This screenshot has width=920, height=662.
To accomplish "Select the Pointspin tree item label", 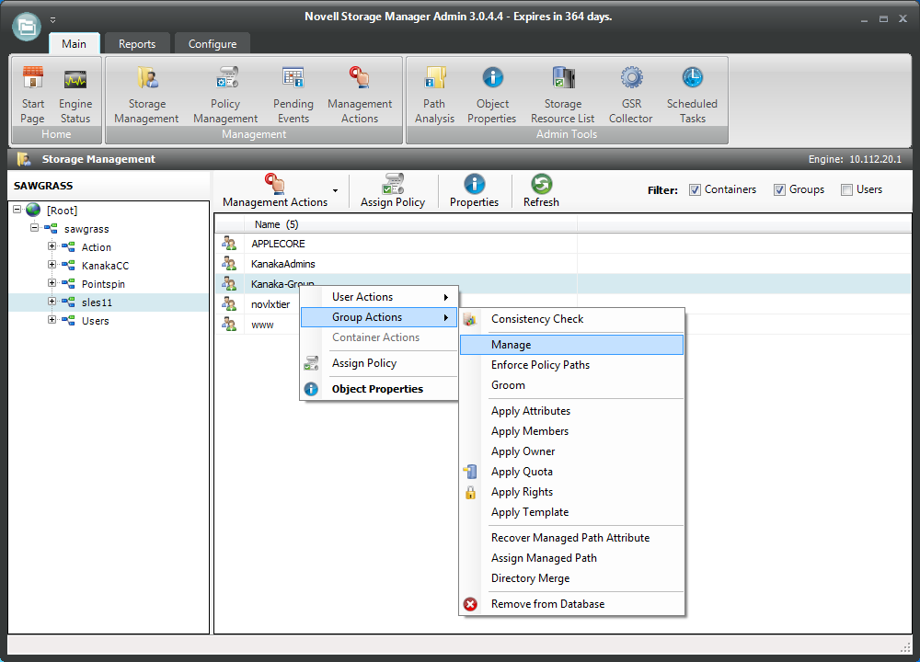I will pos(103,284).
